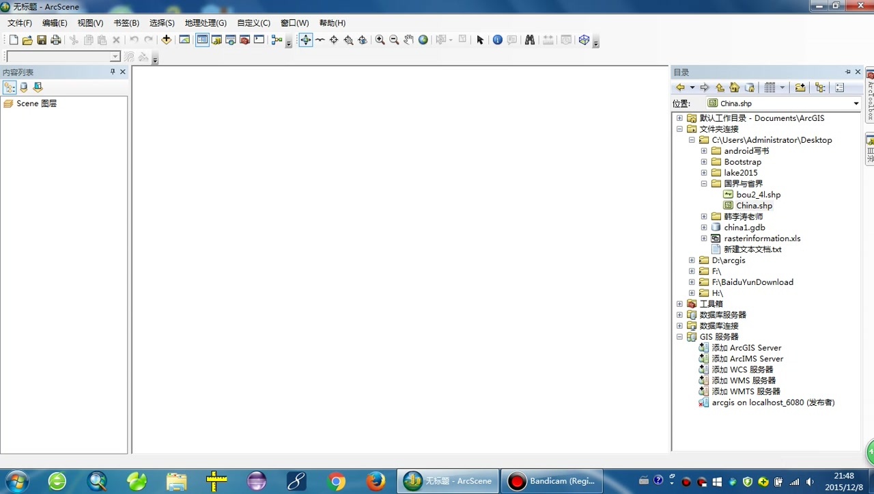Screen dimensions: 874x494
Task: Go to the Catalog home folder
Action: 735,87
